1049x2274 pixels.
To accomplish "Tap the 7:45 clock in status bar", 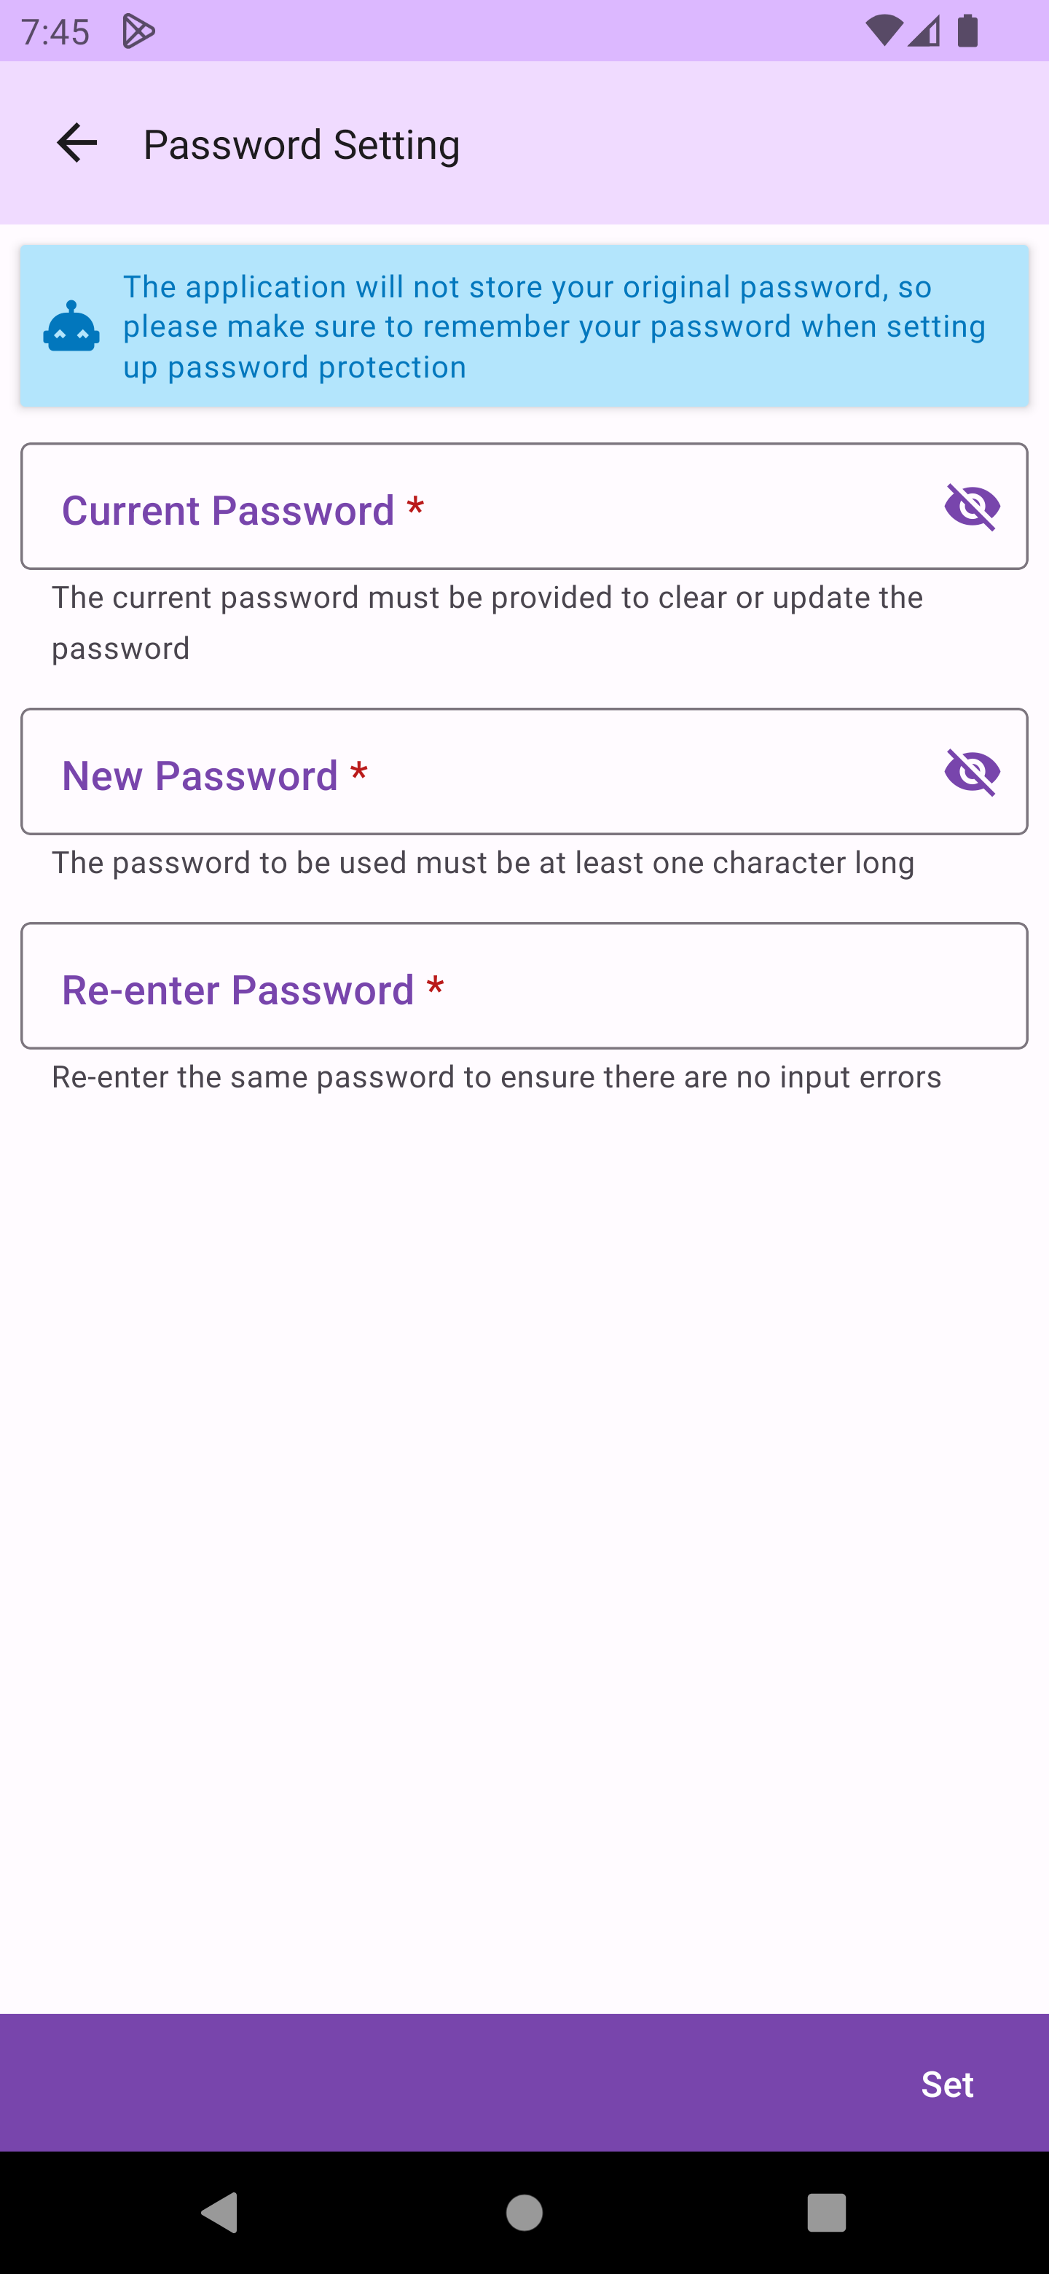I will point(55,32).
